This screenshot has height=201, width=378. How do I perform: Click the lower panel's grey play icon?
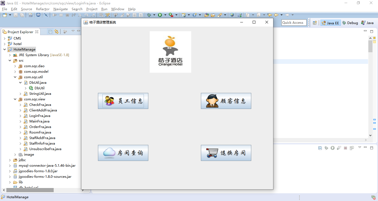click(x=333, y=148)
